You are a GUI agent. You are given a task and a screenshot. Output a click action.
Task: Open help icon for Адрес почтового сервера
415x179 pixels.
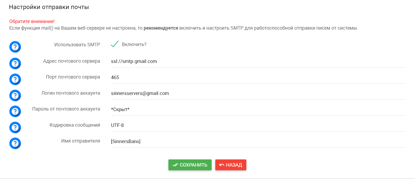(x=15, y=63)
